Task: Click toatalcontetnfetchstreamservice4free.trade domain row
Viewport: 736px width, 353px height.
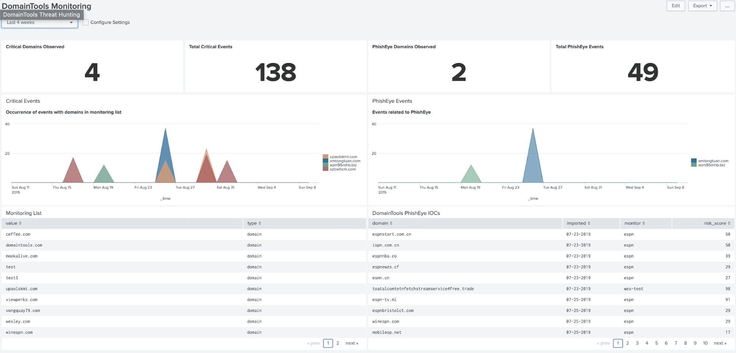Action: [x=551, y=289]
